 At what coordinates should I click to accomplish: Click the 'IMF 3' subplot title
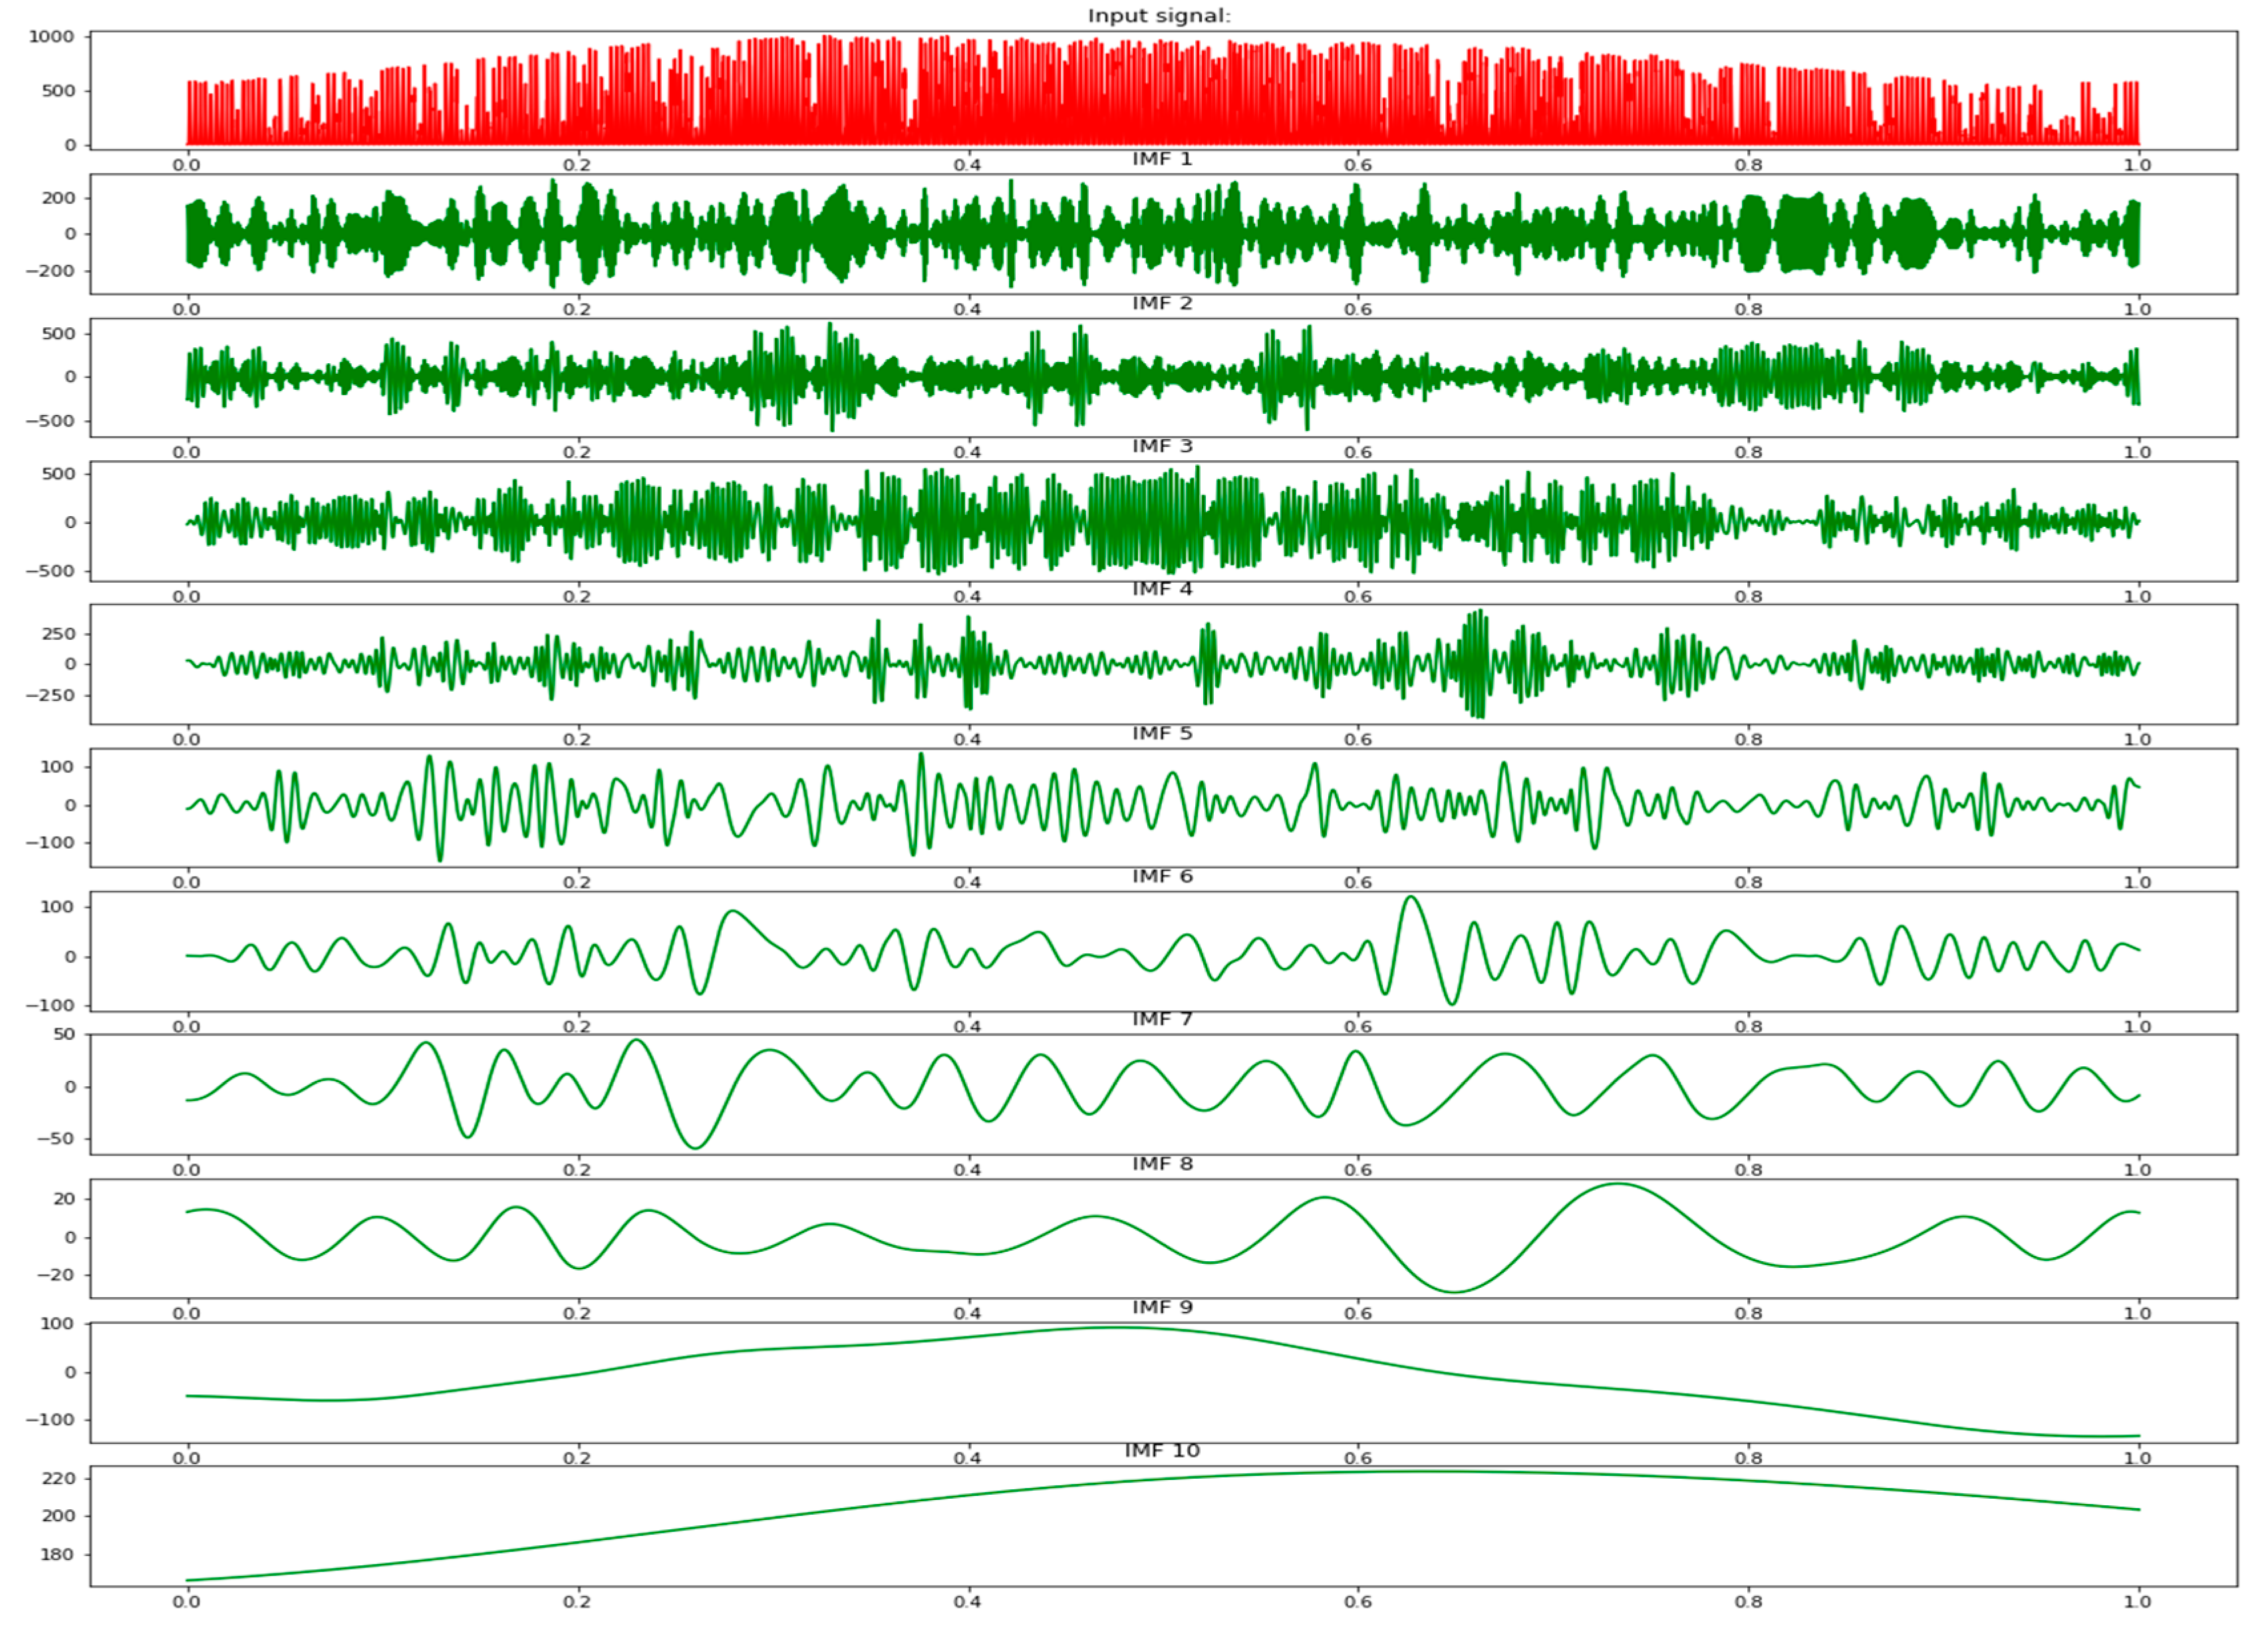click(x=1162, y=446)
